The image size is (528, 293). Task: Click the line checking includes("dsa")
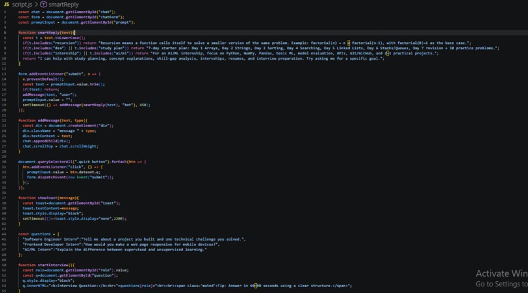pyautogui.click(x=261, y=48)
